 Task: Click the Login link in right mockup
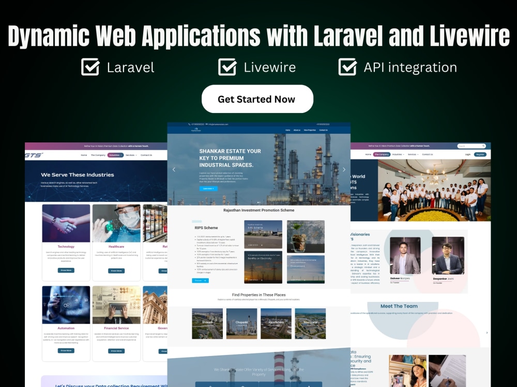pos(468,154)
